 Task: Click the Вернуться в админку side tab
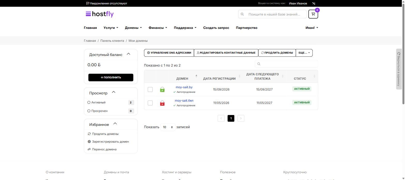(x=399, y=69)
